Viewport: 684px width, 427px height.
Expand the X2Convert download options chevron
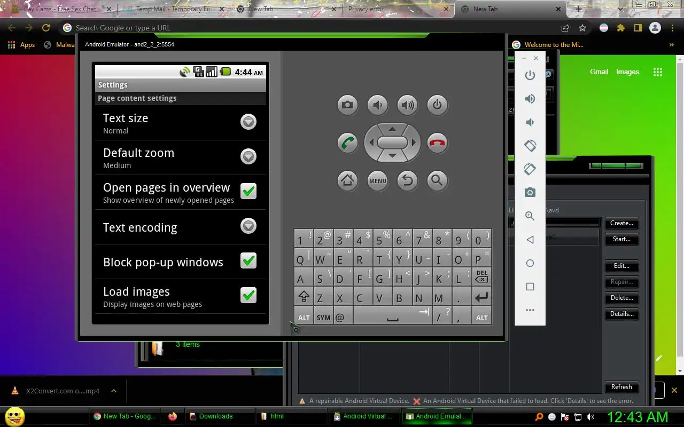point(114,391)
